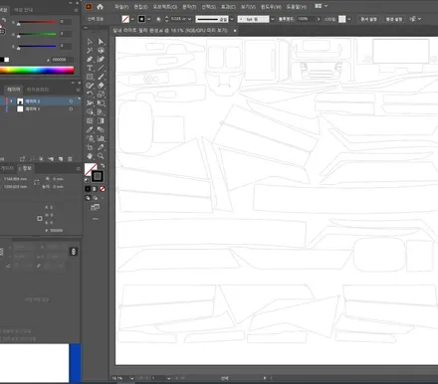Expand 레이어 2 disclosure arrow

click(x=11, y=101)
